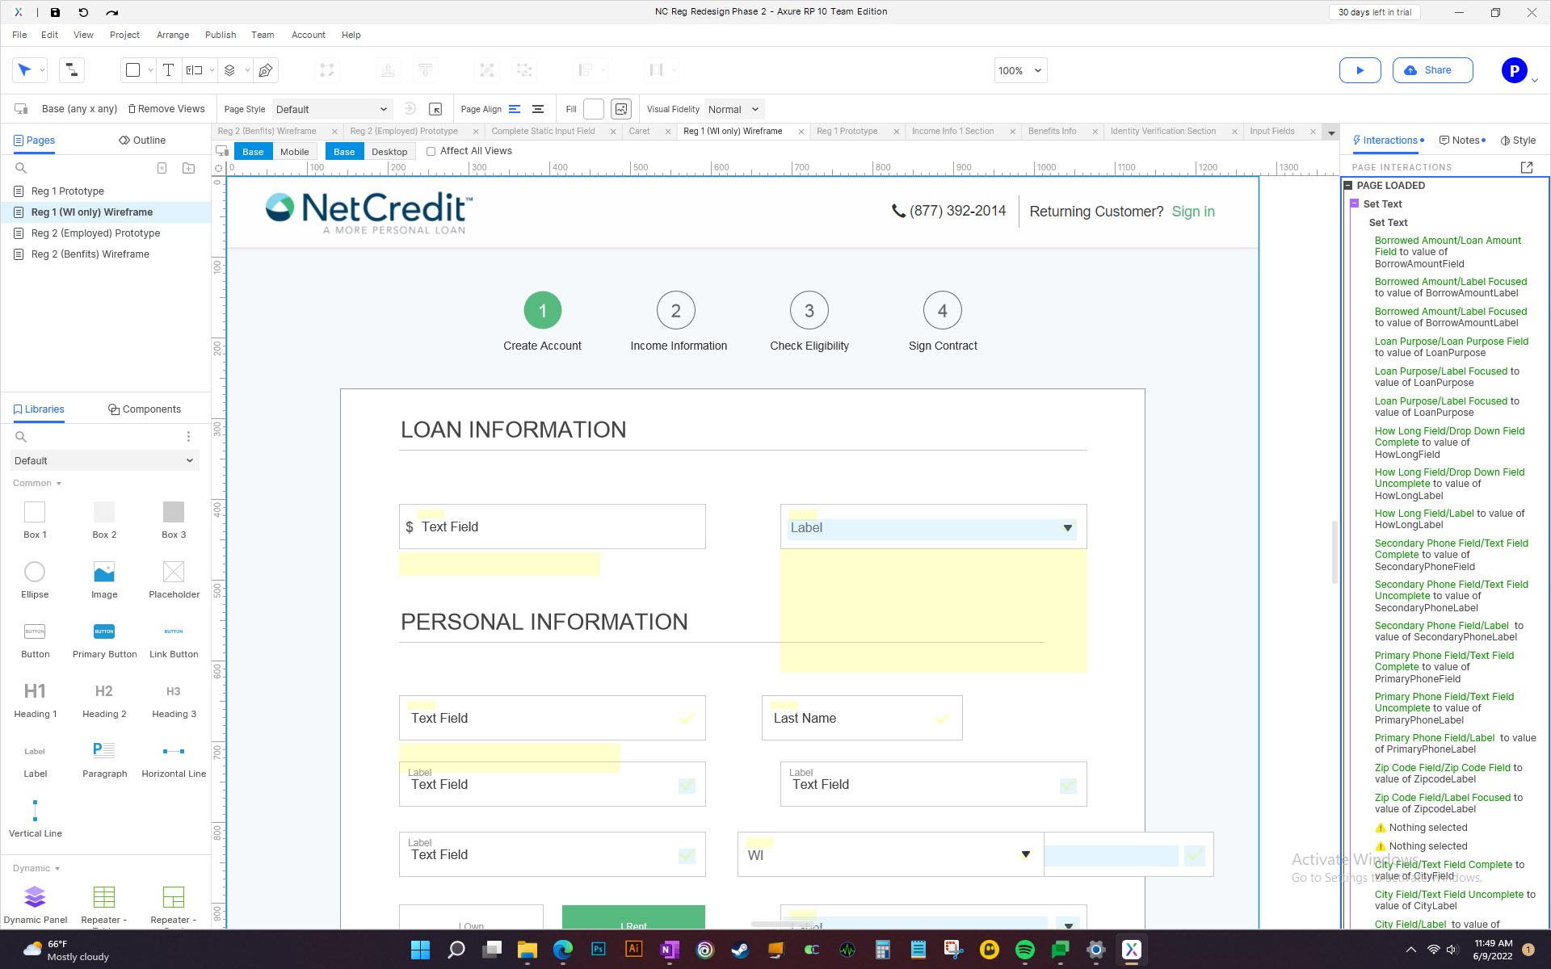The height and width of the screenshot is (969, 1551).
Task: Click the dollar Text Field on canvas
Action: pos(552,526)
